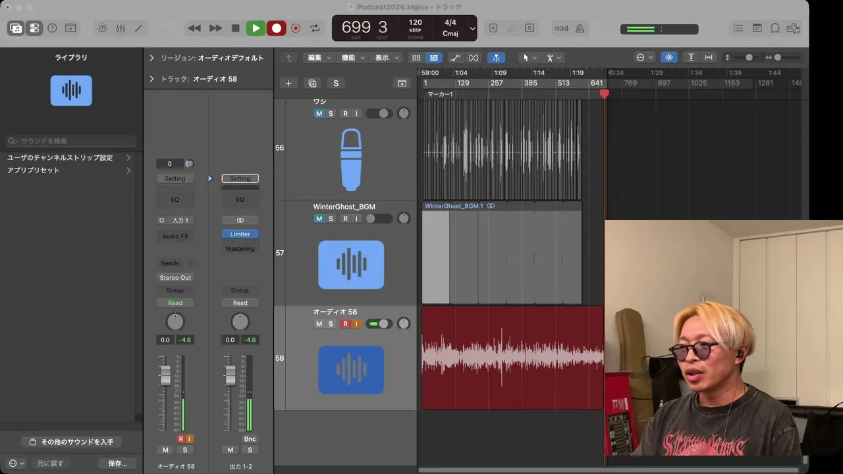The width and height of the screenshot is (843, 474).
Task: Expand the トラック: オーディオ 58 section
Action: (x=151, y=79)
